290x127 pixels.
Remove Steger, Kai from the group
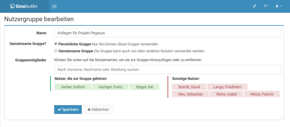pos(144,87)
